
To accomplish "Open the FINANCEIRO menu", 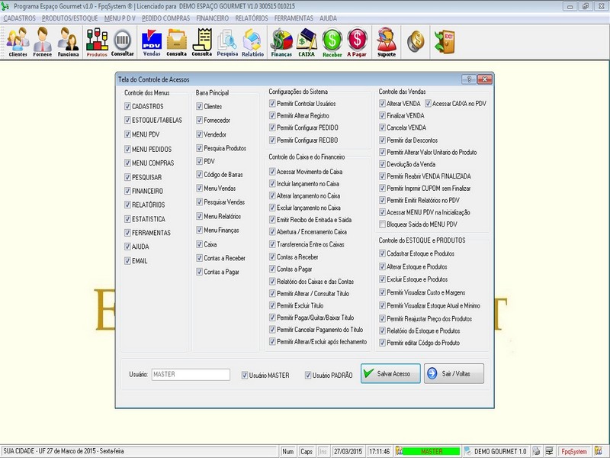I will [213, 18].
